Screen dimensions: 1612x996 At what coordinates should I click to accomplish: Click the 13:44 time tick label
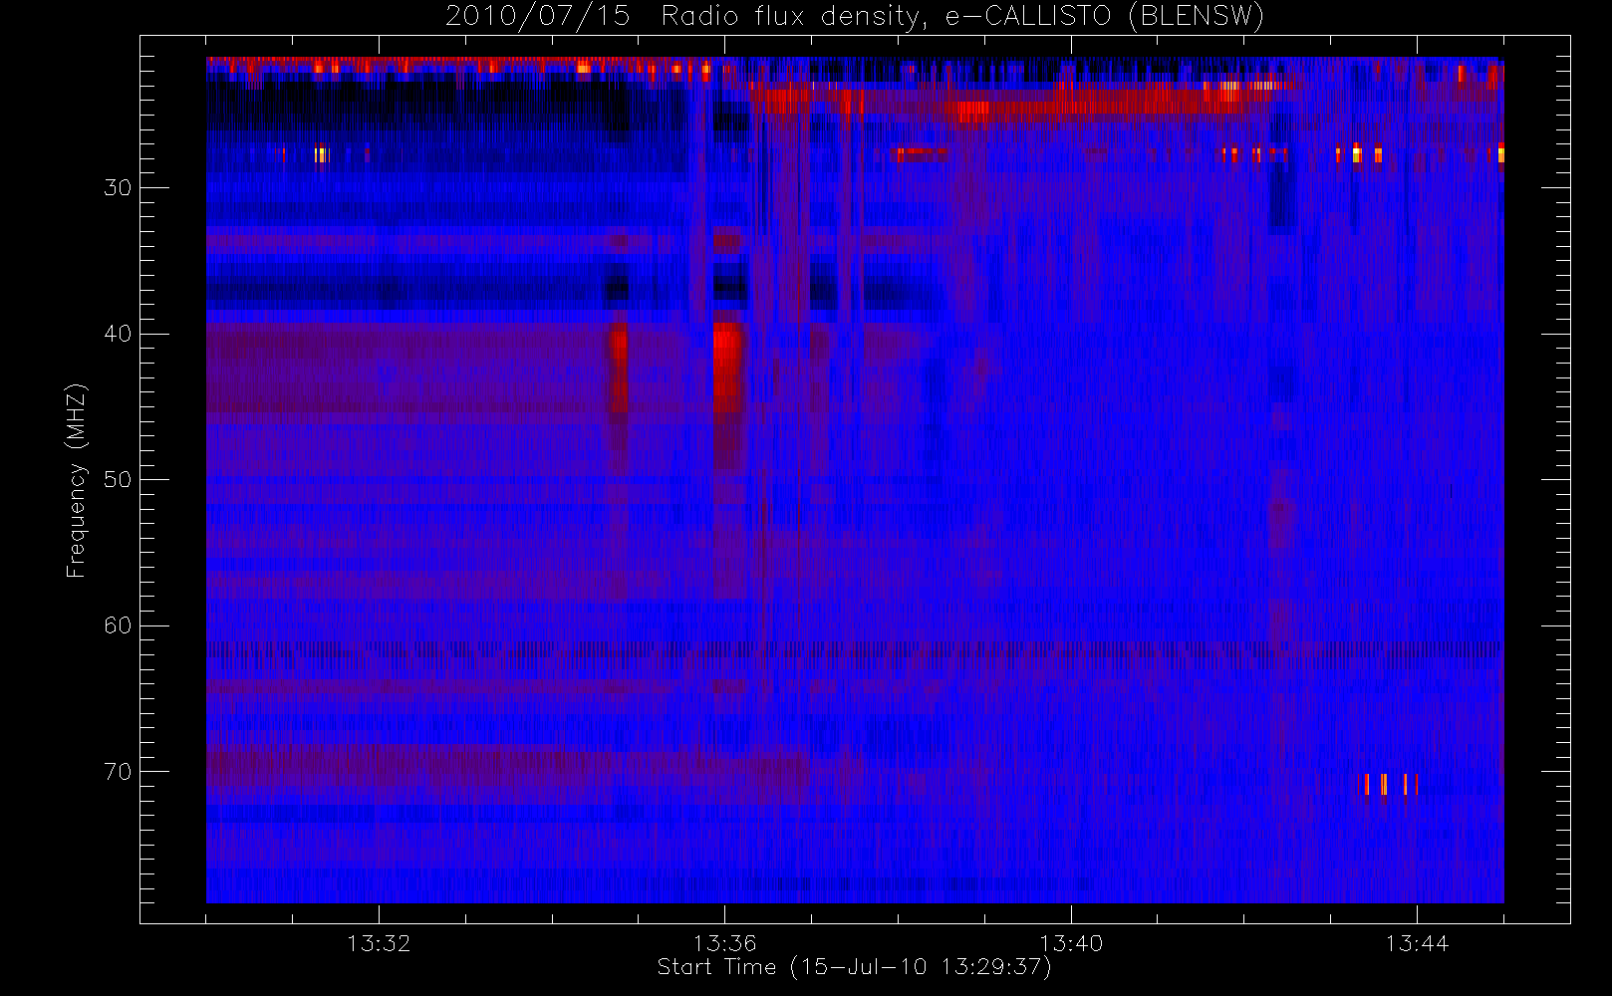click(x=1417, y=943)
